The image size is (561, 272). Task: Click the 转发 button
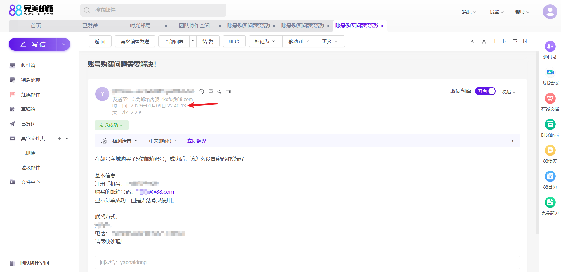(208, 41)
